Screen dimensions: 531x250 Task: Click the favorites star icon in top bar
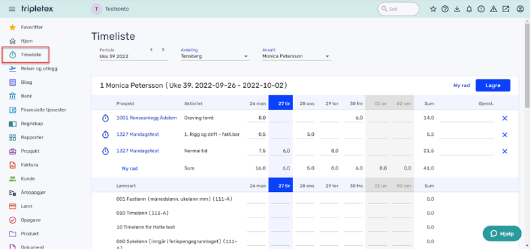tap(433, 9)
